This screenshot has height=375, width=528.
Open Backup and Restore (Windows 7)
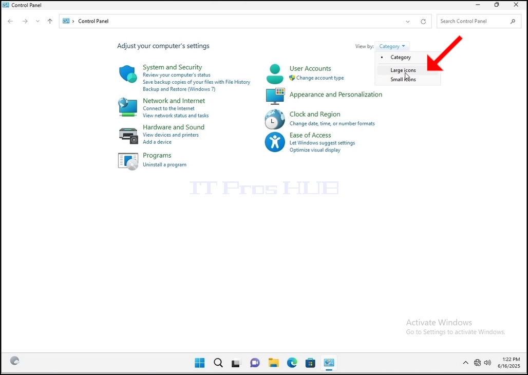[x=179, y=89]
